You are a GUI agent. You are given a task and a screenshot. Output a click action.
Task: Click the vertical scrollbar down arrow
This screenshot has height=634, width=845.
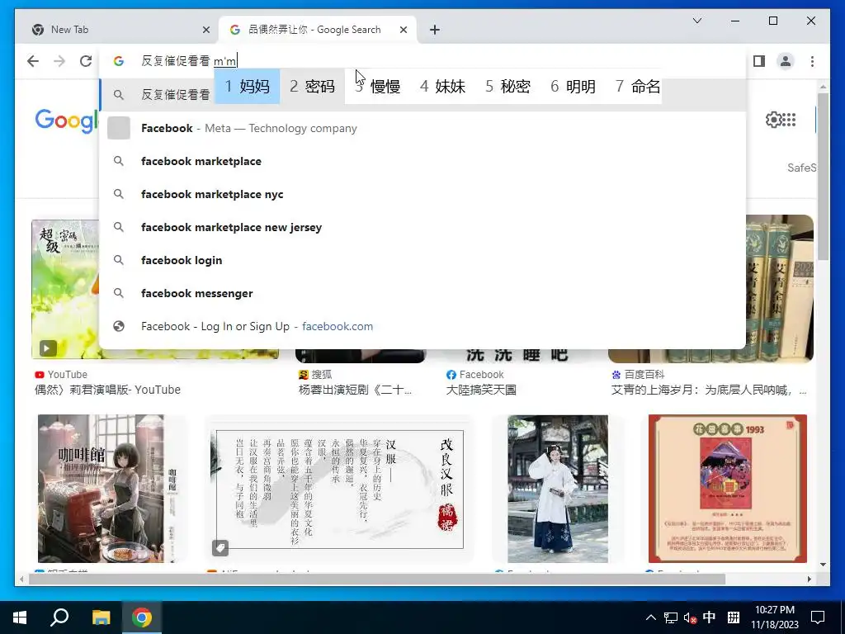pos(823,565)
